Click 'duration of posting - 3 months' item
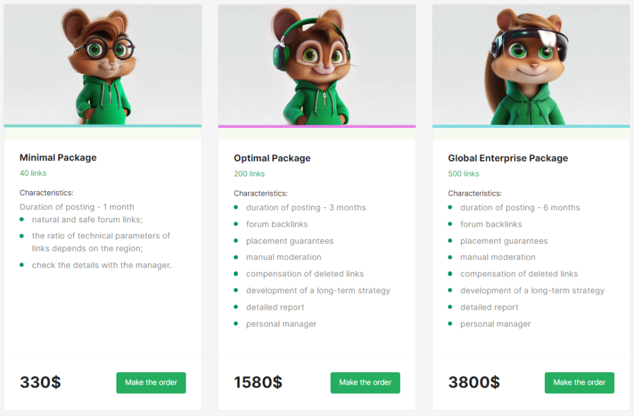This screenshot has width=634, height=416. coord(306,207)
